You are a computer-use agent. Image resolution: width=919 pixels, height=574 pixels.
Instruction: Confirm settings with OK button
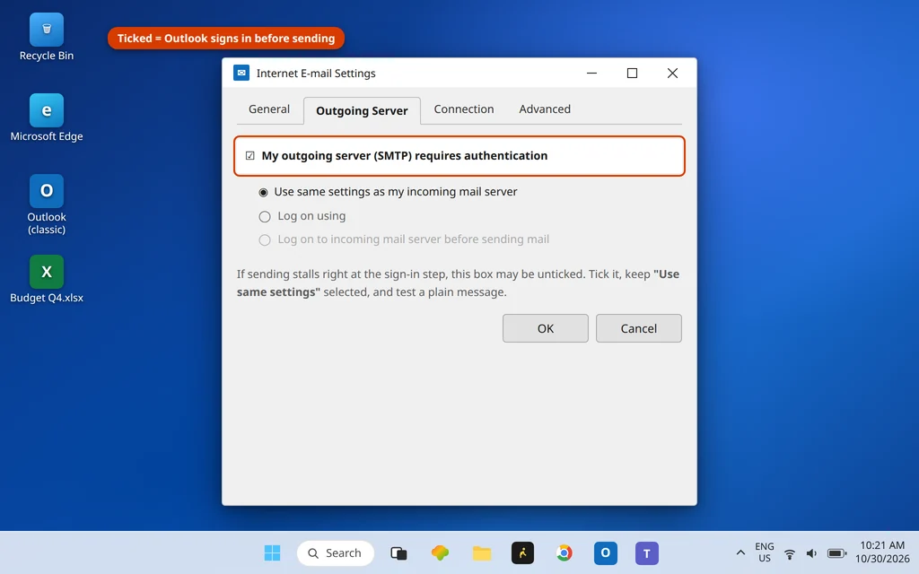pyautogui.click(x=545, y=328)
